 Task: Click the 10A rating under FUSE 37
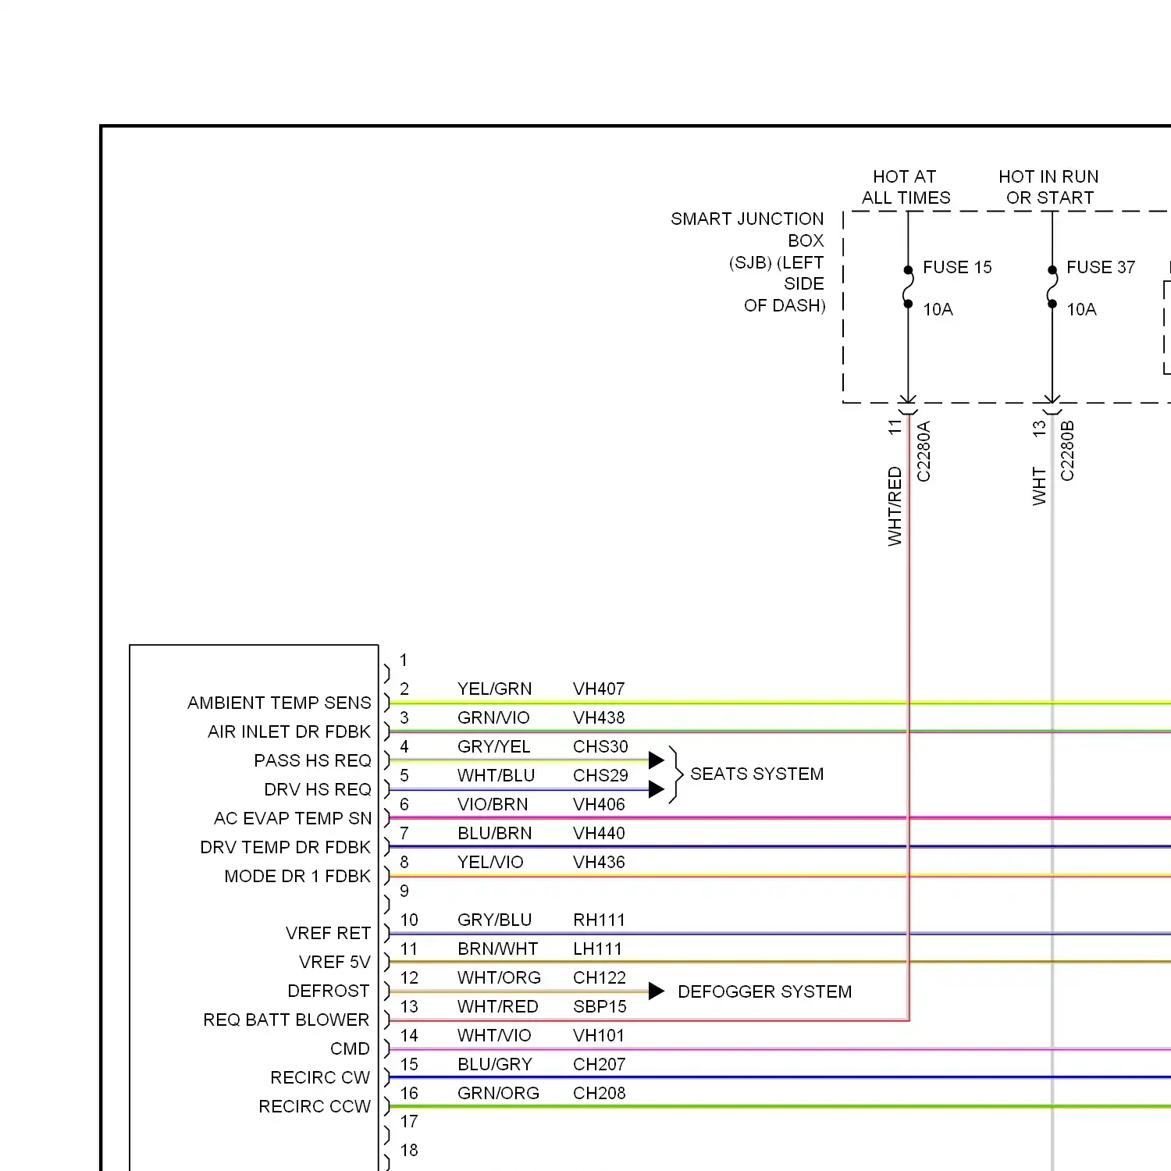pos(1081,309)
